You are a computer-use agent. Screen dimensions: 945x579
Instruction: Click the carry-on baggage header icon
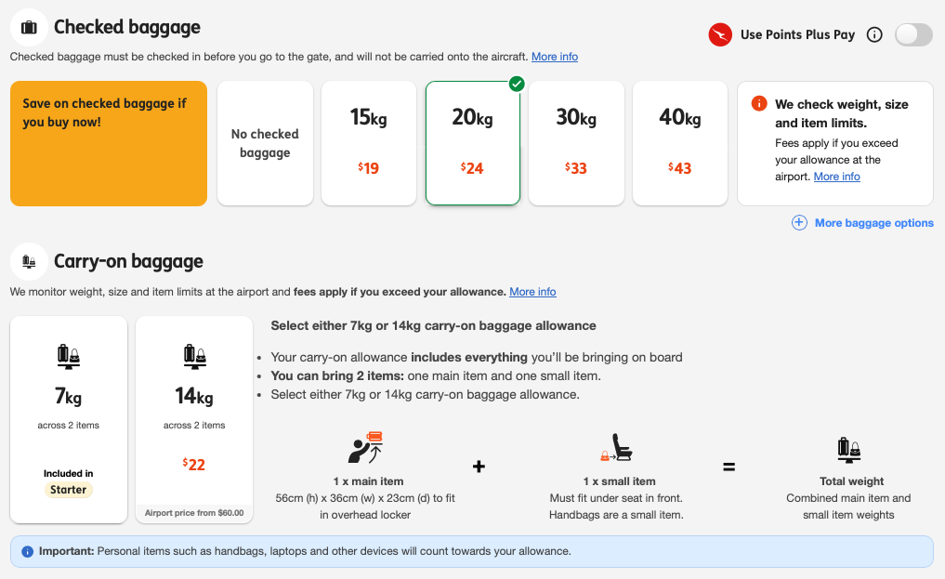[x=28, y=262]
